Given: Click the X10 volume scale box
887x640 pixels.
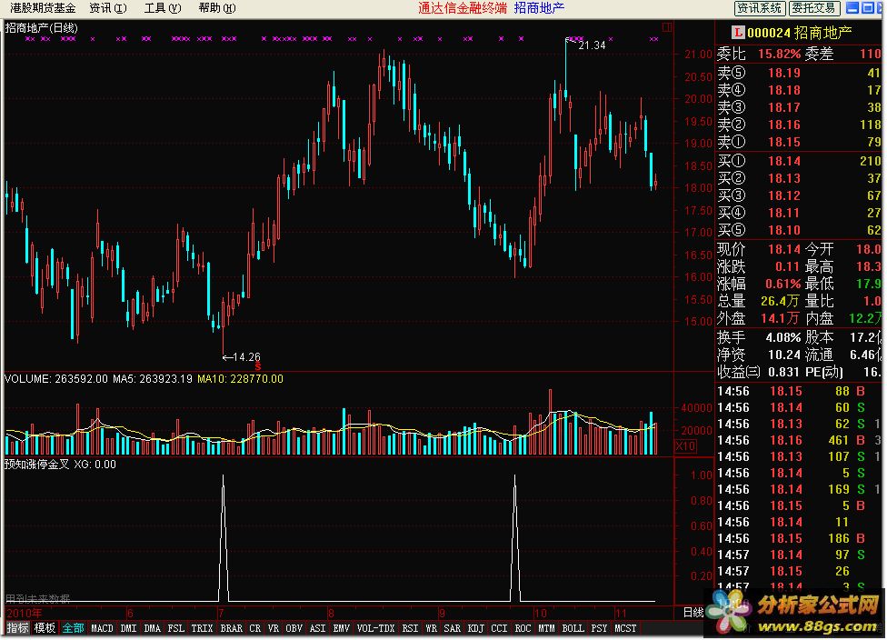Looking at the screenshot, I should (685, 445).
